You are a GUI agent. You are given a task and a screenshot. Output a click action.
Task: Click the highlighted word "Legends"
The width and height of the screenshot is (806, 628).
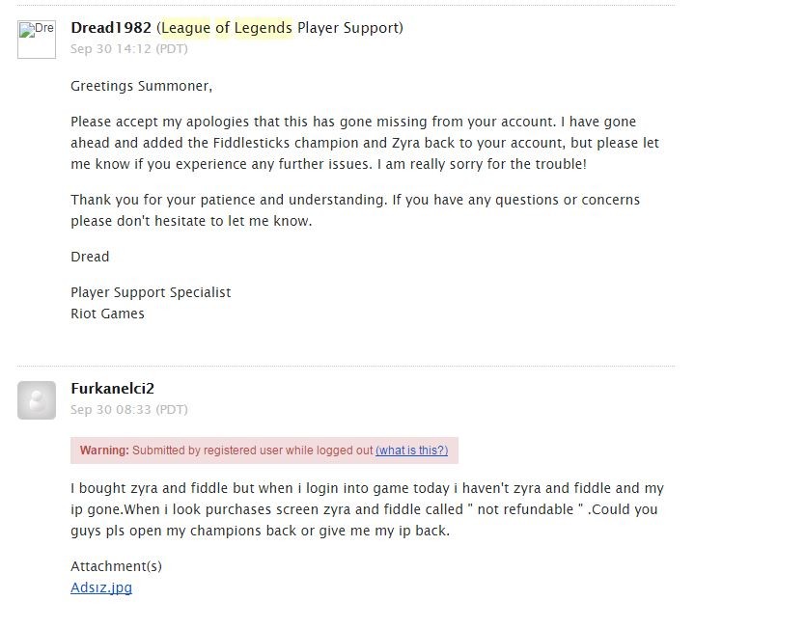[x=263, y=28]
